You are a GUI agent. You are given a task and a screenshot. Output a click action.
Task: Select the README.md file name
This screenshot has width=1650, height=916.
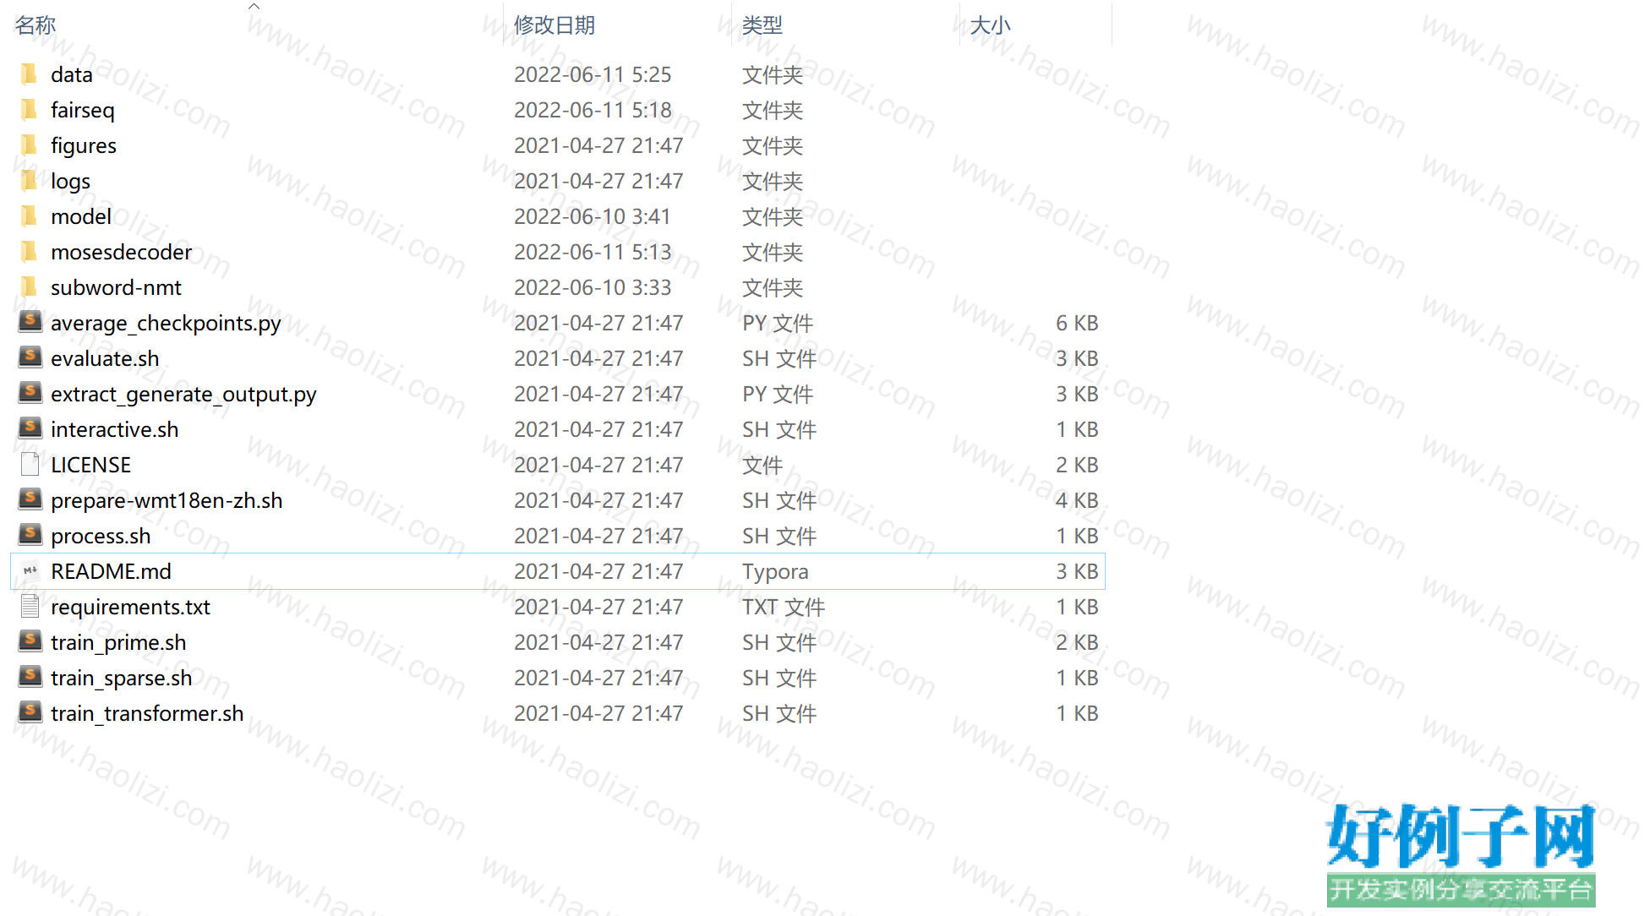click(111, 572)
